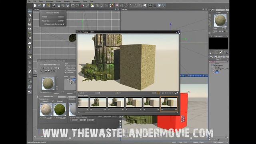This screenshot has width=256, height=144.
Task: Click the New file toolbar icon
Action: pos(35,5)
